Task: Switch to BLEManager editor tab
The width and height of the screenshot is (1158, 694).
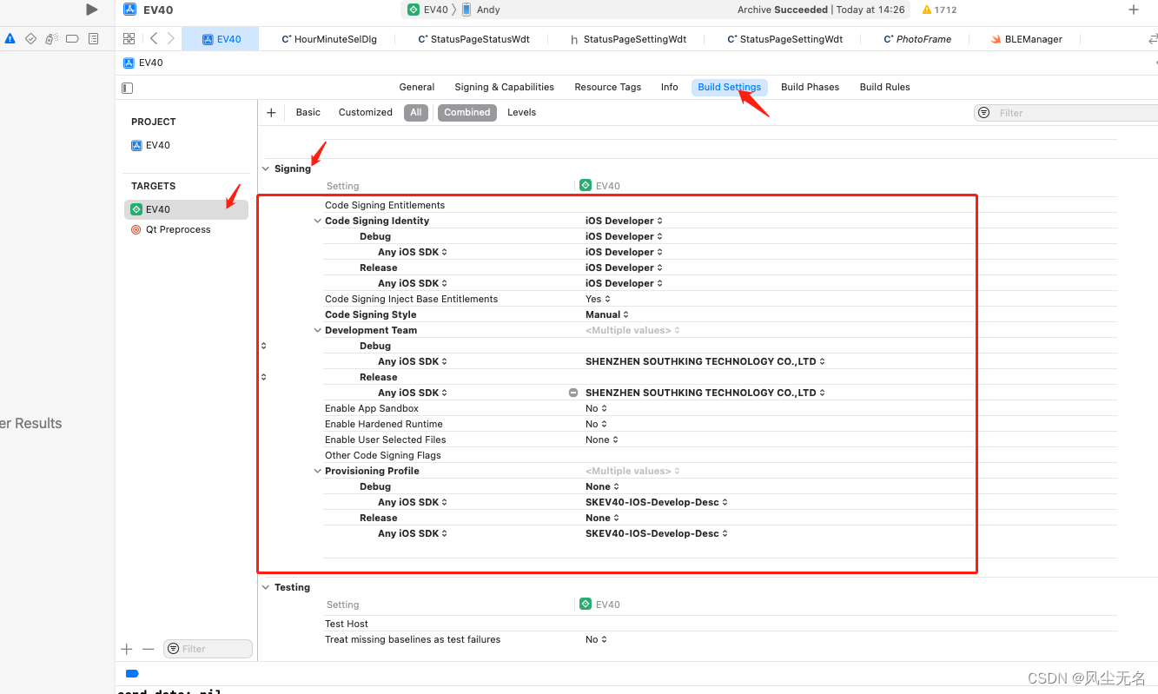Action: (x=1027, y=39)
